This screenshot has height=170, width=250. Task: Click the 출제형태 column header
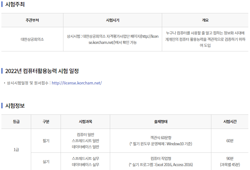(161, 122)
